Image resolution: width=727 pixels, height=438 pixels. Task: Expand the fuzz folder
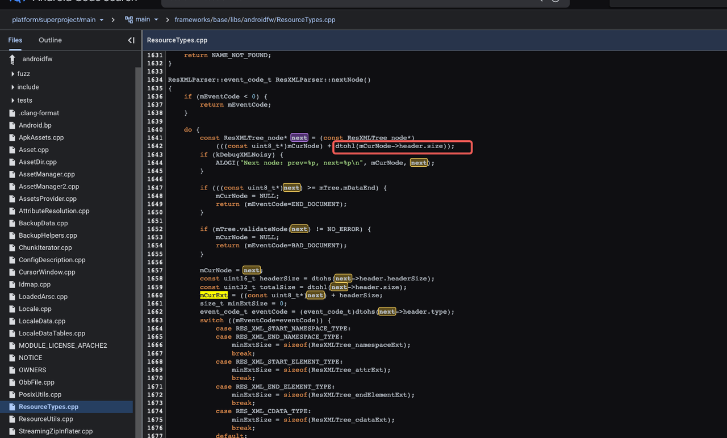(x=12, y=74)
